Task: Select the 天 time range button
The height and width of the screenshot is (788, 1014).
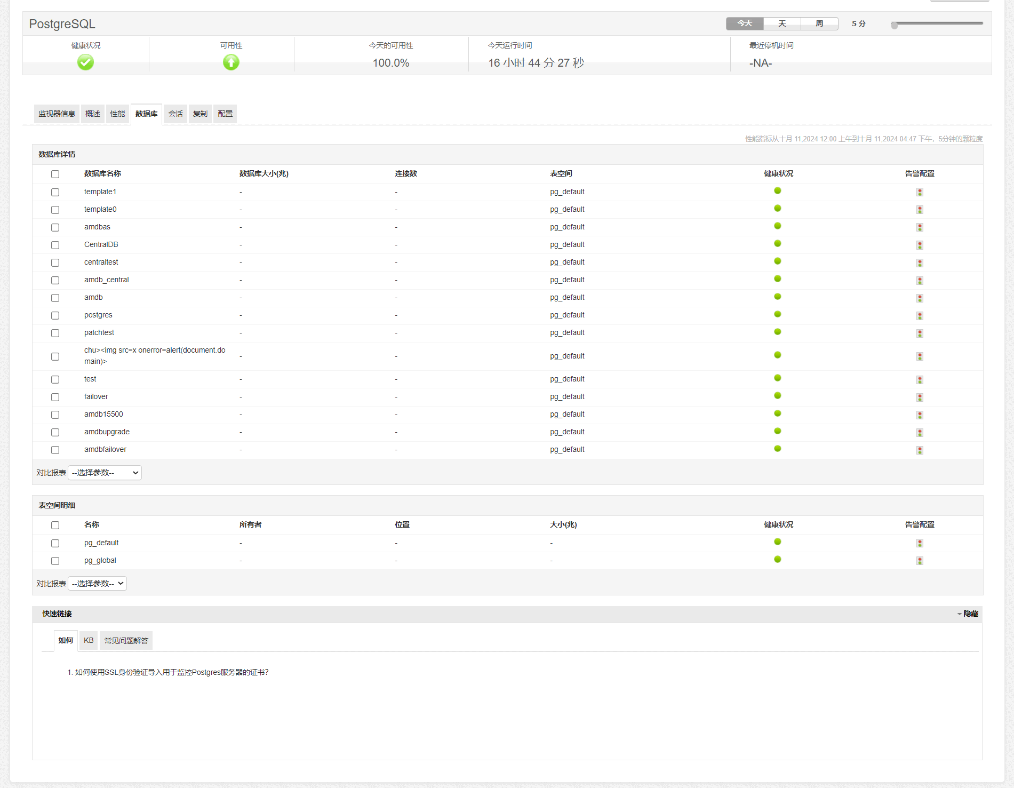Action: [x=782, y=23]
